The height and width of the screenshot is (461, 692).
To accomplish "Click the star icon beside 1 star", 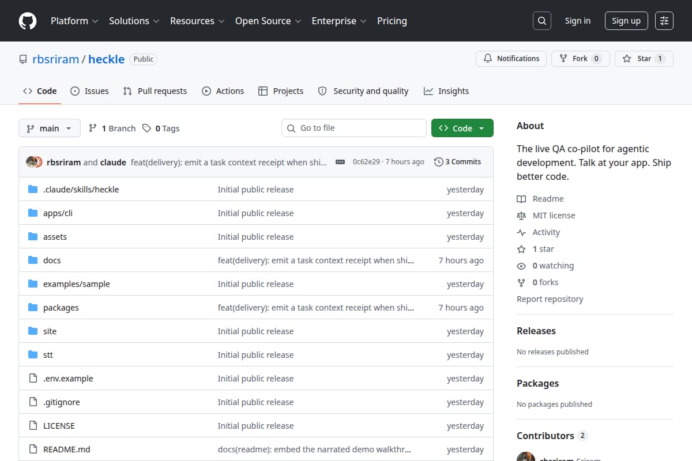I will point(521,249).
